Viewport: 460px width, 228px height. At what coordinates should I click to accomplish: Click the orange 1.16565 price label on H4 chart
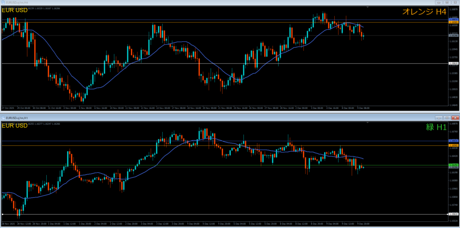453,22
